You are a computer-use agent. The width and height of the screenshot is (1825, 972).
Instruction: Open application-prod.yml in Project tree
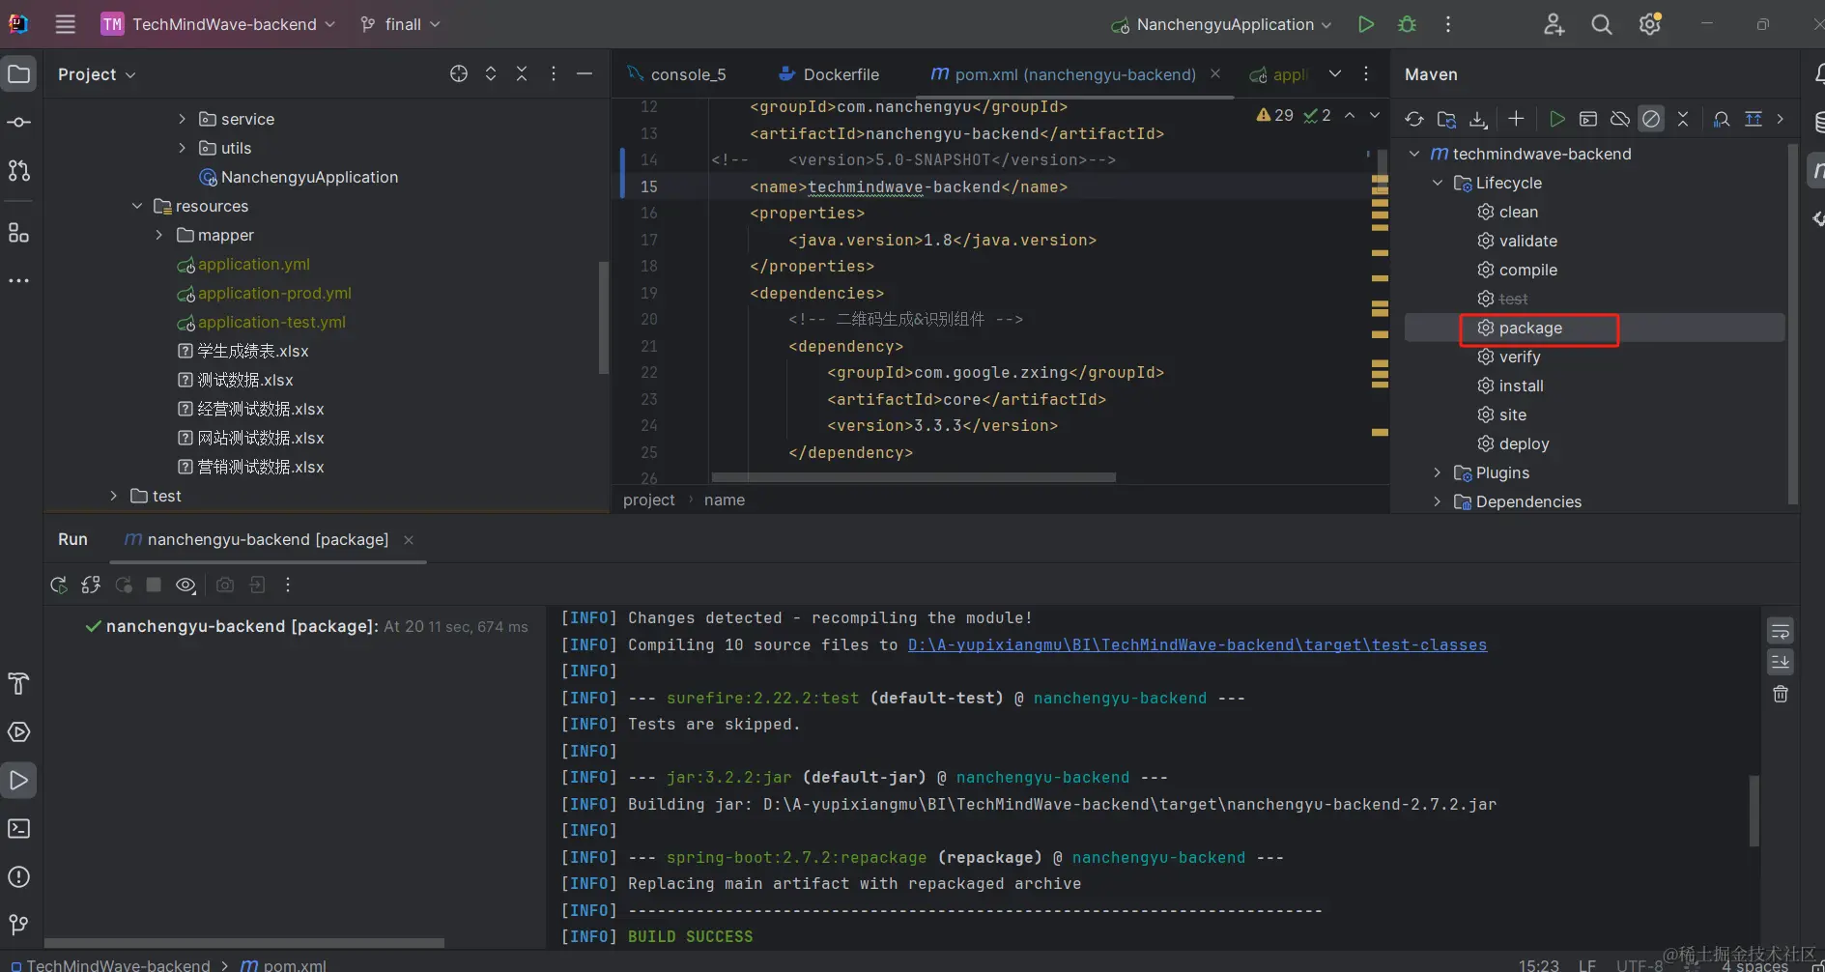(x=274, y=293)
